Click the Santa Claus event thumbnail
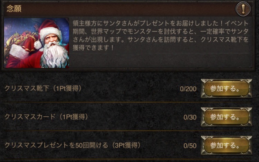The height and width of the screenshot is (162, 259). (x=37, y=43)
